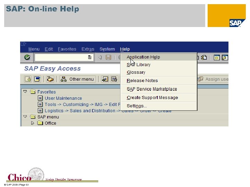The height and width of the screenshot is (187, 250).
Task: Click the Add to favorites icon
Action: (105, 79)
